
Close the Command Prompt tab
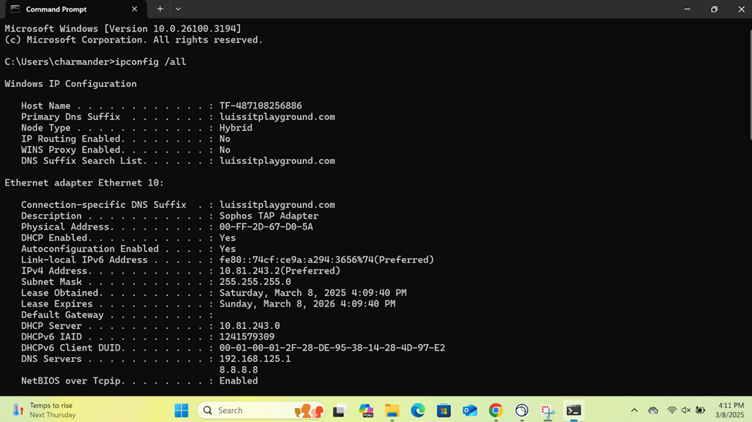[134, 9]
